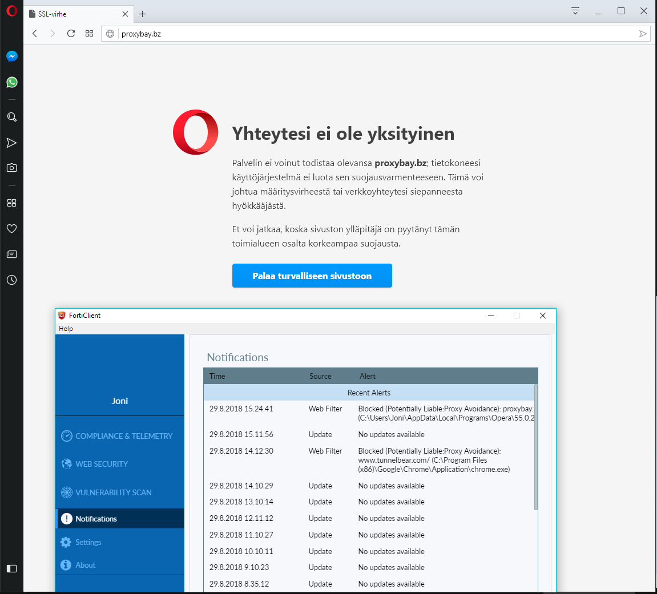The image size is (657, 594).
Task: Click the Vulnerability Scan radar icon
Action: coord(67,492)
